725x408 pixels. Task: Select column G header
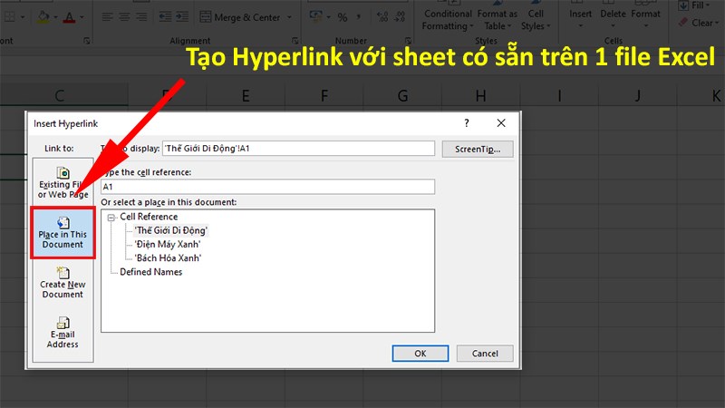tap(402, 96)
